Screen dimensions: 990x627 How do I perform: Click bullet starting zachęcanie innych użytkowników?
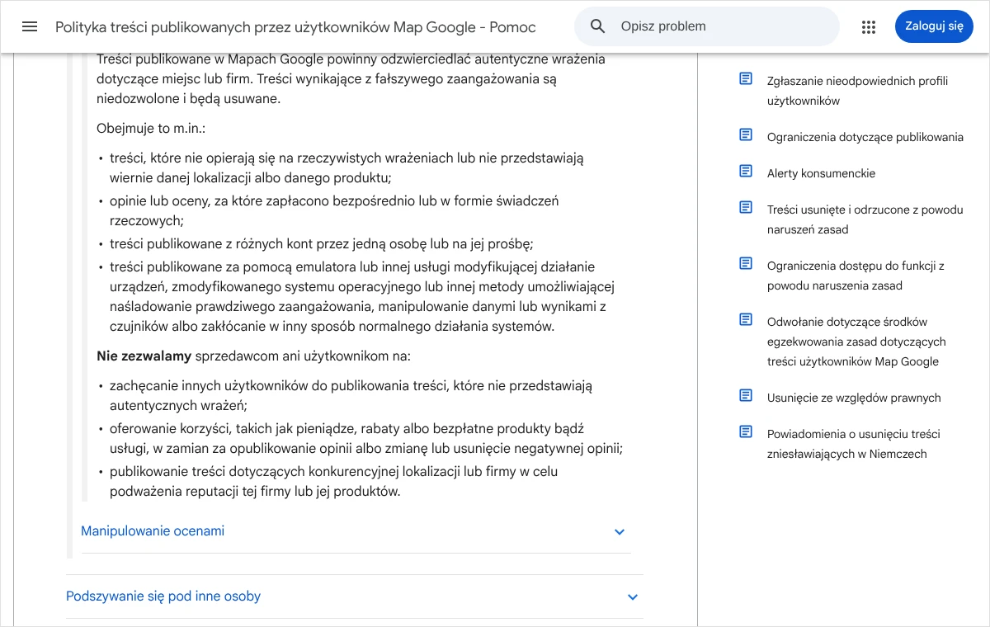[x=351, y=396]
